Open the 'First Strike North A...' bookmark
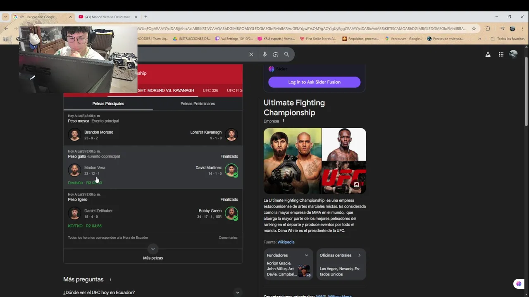Screen dimensions: 529x297 (318, 39)
